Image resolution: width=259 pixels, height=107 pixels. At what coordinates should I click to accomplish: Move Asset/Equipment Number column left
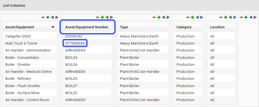click(107, 17)
